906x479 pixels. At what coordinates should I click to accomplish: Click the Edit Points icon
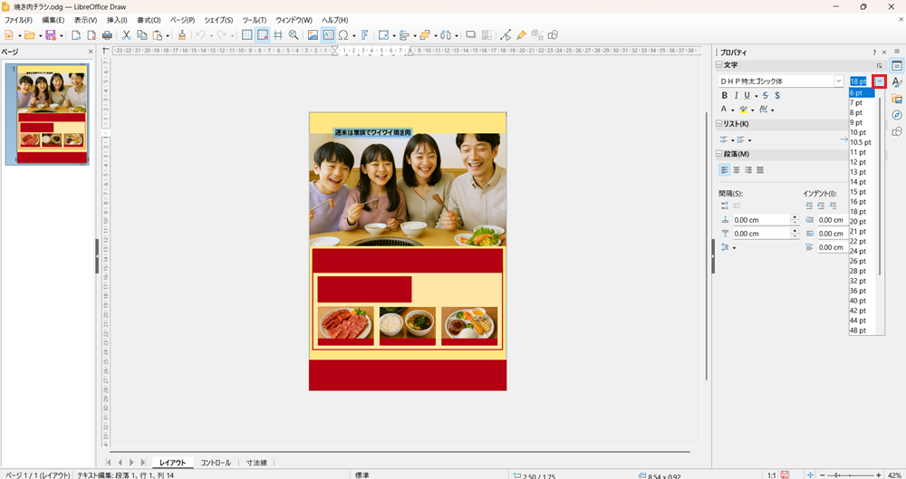[x=506, y=35]
